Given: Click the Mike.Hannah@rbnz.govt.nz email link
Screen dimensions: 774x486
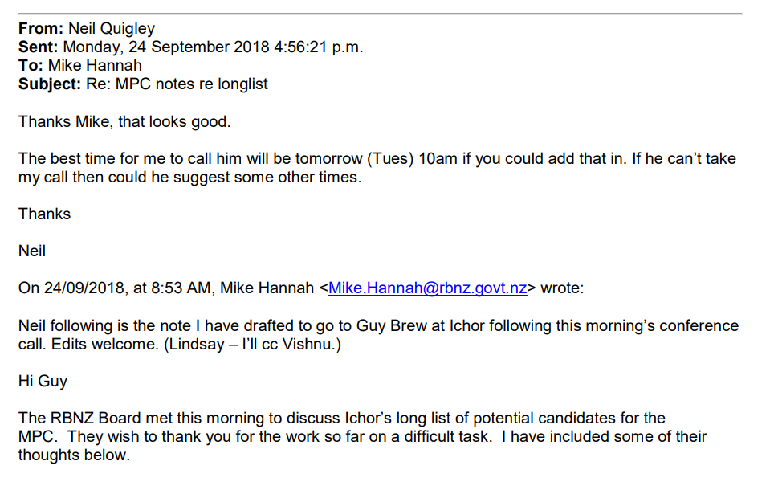Looking at the screenshot, I should tap(427, 288).
